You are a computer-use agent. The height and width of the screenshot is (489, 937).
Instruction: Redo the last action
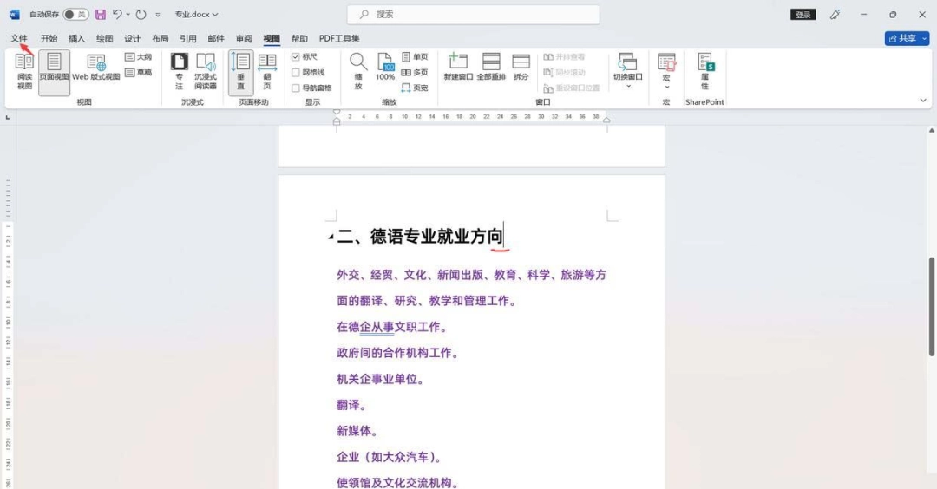(x=141, y=15)
